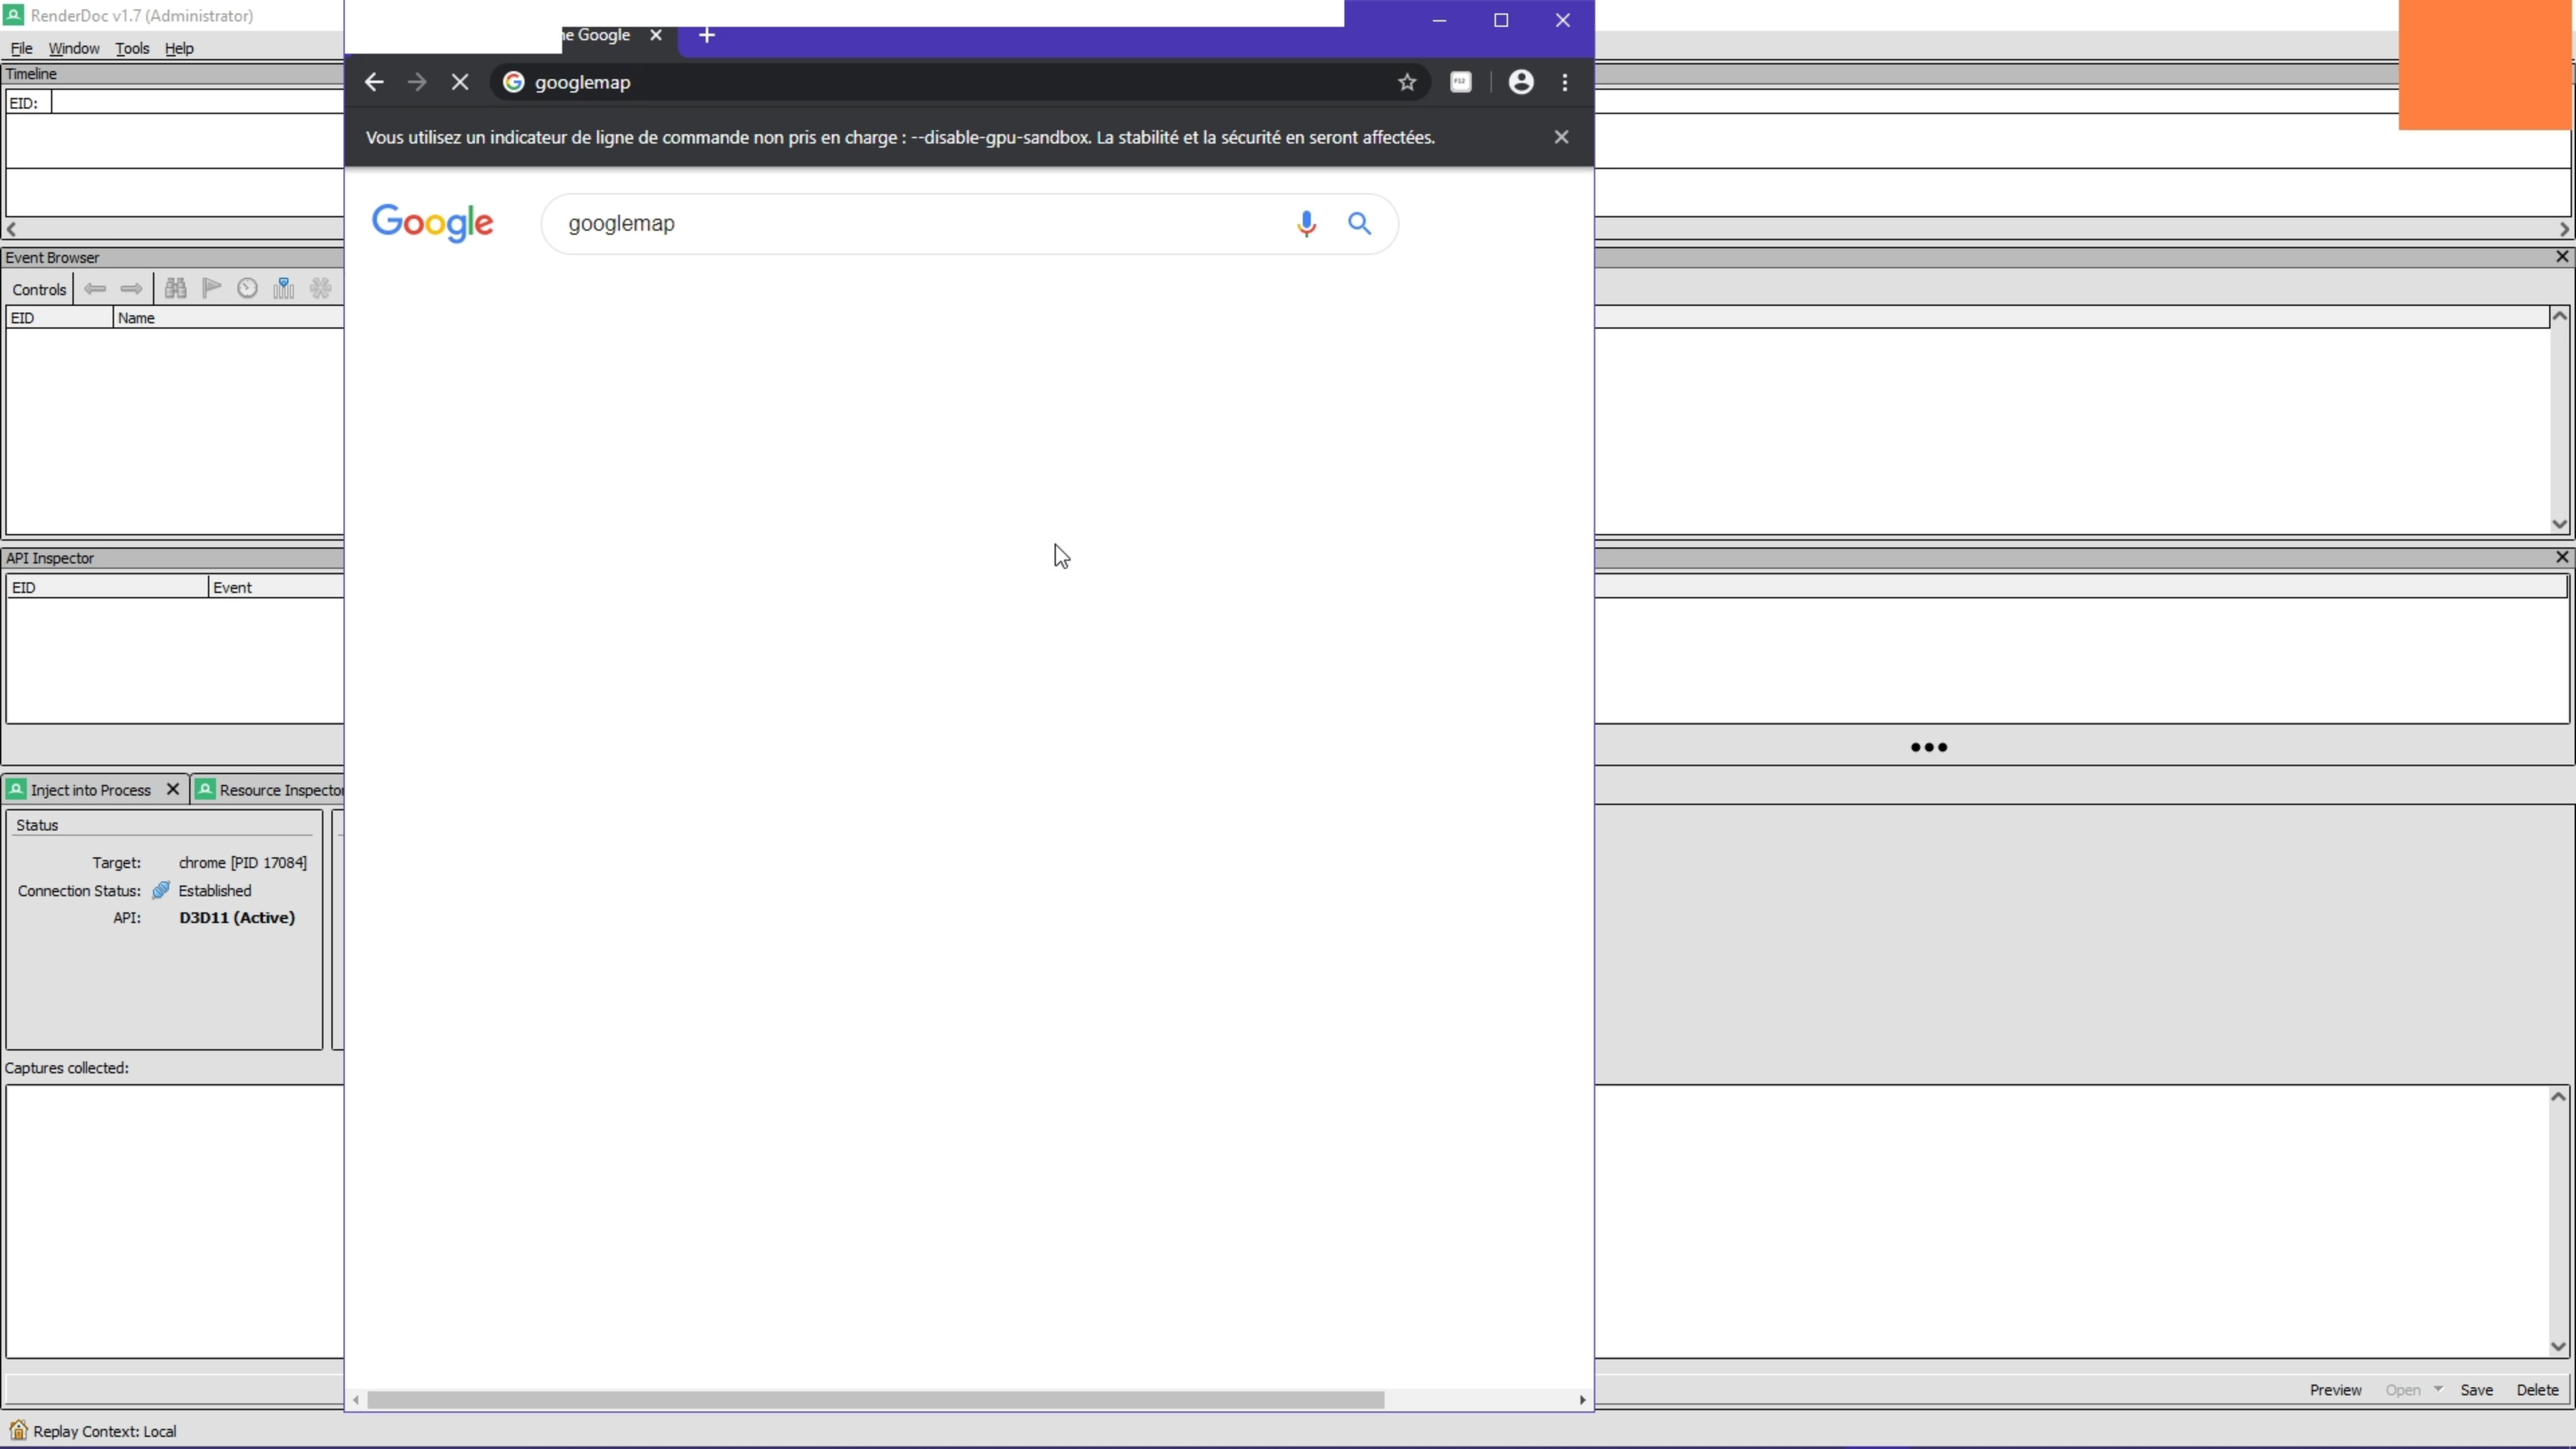This screenshot has width=2576, height=1449.
Task: Stop loading the page in Chrome
Action: tap(460, 82)
